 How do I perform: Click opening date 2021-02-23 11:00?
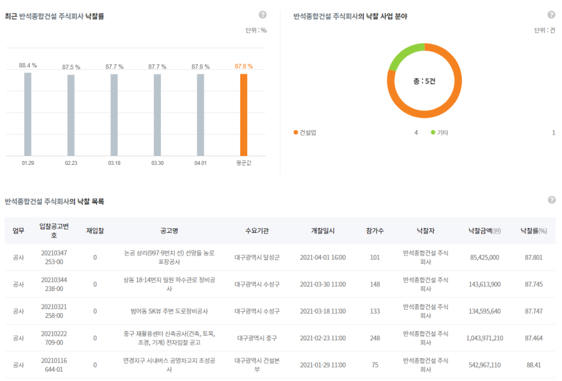click(322, 337)
